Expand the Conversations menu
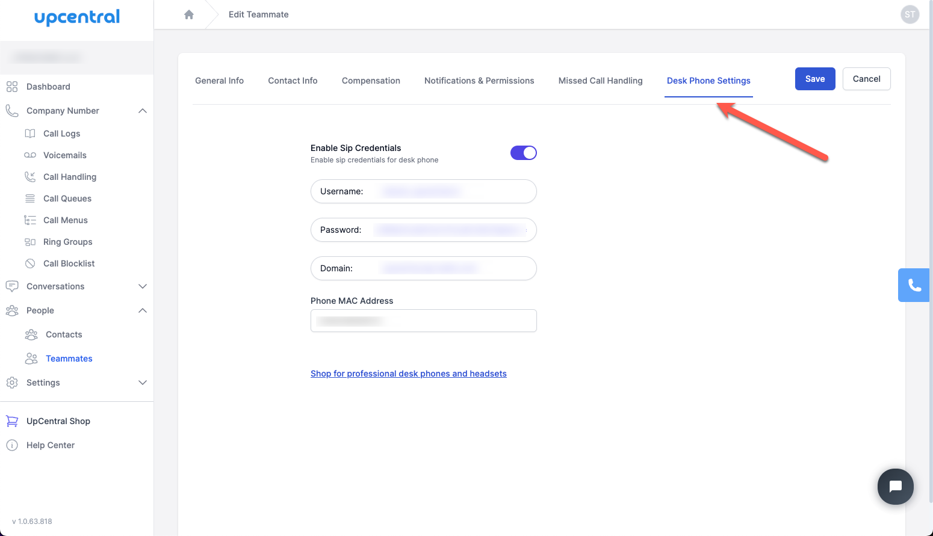This screenshot has width=933, height=536. [x=143, y=286]
